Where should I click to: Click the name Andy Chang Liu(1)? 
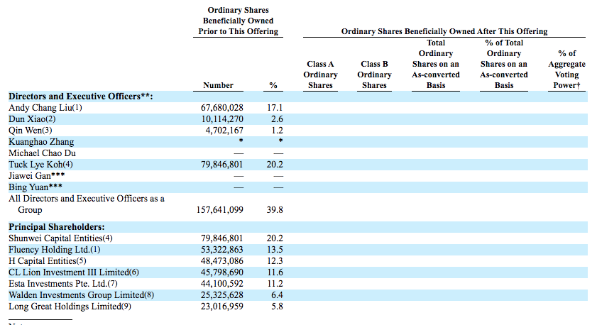[45, 108]
